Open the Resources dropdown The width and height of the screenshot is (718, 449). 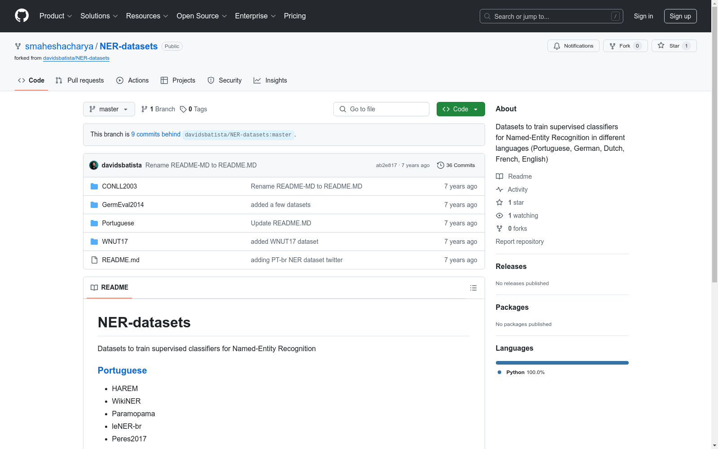coord(147,16)
